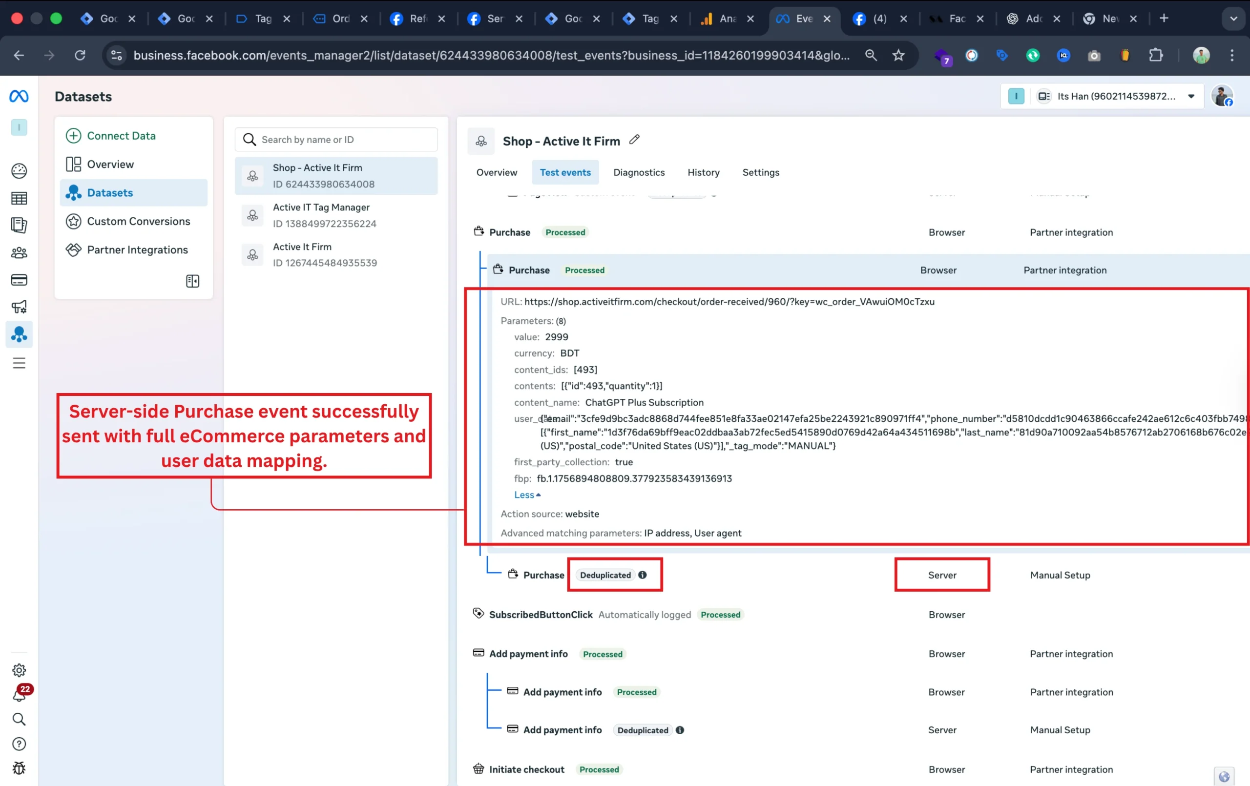Open Custom Conversions in left menu
The height and width of the screenshot is (786, 1250).
tap(138, 221)
